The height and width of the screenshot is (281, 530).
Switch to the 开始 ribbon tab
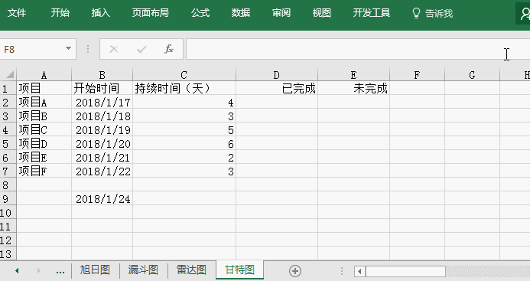coord(60,13)
